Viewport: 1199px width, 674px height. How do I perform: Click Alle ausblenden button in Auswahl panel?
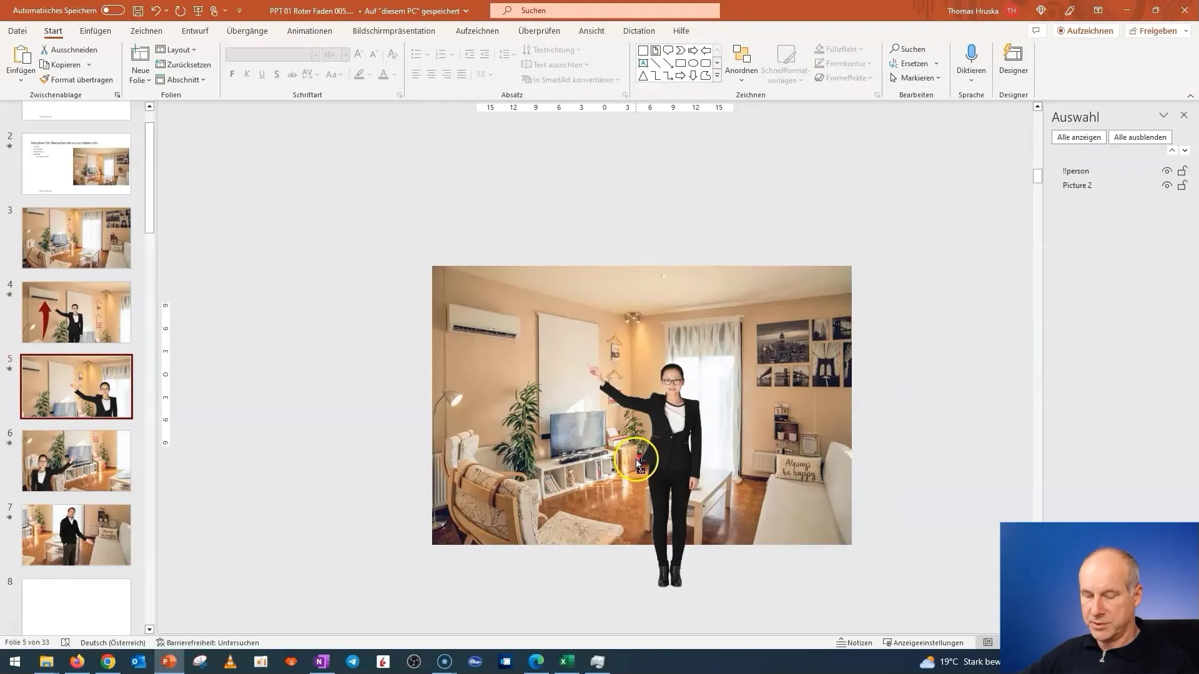click(1140, 137)
